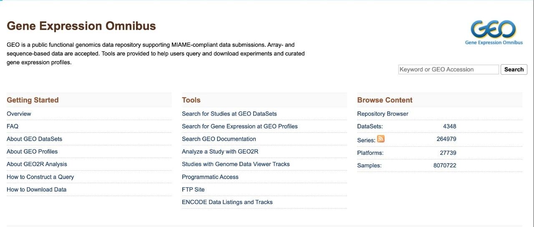Open the Overview link
The width and height of the screenshot is (534, 227).
click(19, 114)
